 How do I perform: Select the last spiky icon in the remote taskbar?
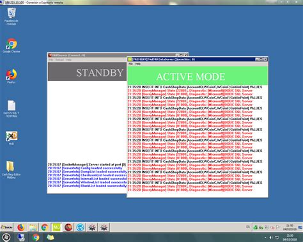[104, 227]
